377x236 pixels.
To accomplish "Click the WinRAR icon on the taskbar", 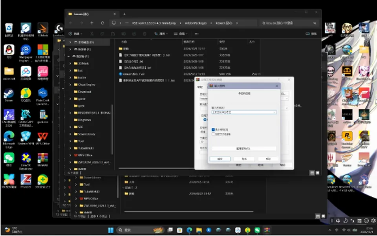I will point(267,230).
